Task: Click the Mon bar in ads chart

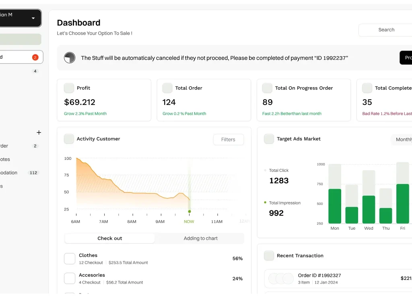Action: (335, 194)
